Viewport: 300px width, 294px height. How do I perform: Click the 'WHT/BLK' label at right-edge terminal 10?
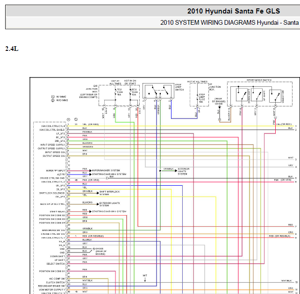click(x=286, y=280)
